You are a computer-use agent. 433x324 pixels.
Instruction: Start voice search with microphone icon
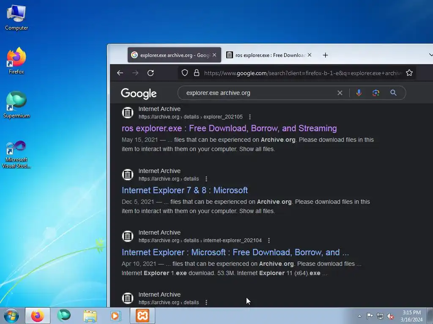tap(359, 93)
